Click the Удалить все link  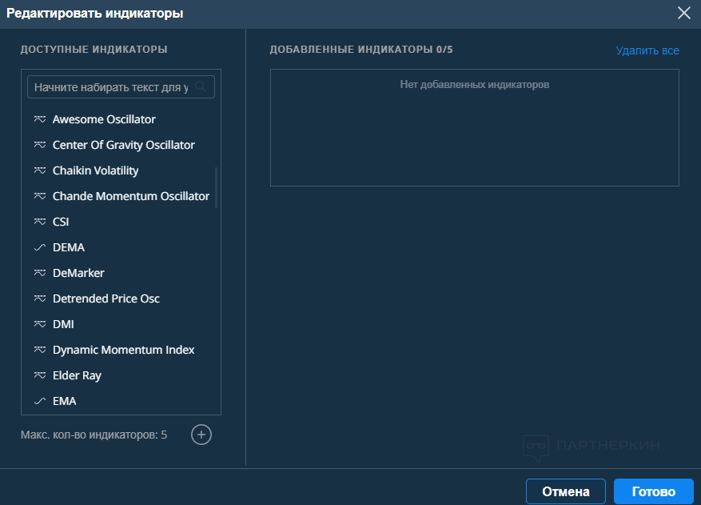[x=647, y=50]
